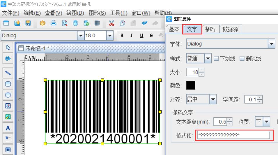Decrease the 文本距离 value
This screenshot has height=155, width=278.
[x=229, y=124]
